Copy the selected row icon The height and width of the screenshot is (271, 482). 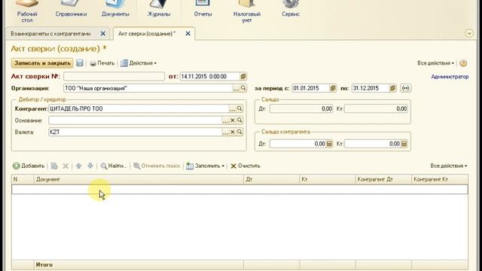pyautogui.click(x=54, y=166)
